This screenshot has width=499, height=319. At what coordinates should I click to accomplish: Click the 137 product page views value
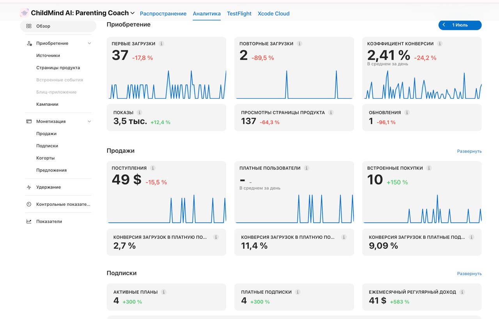248,121
